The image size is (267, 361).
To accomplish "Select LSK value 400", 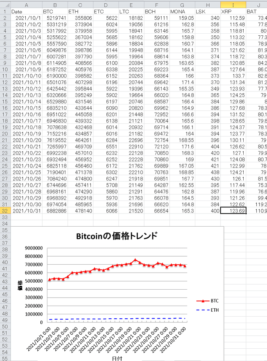I will tap(208, 211).
